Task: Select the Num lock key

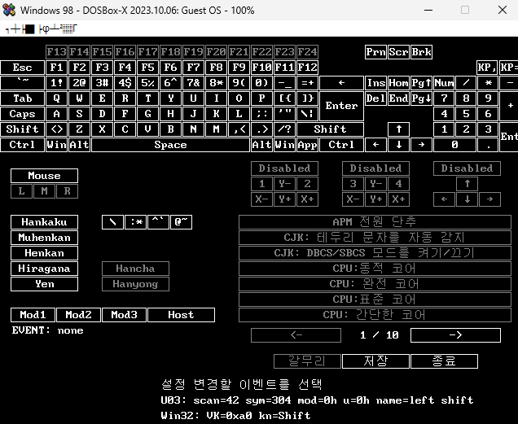Action: (x=444, y=83)
